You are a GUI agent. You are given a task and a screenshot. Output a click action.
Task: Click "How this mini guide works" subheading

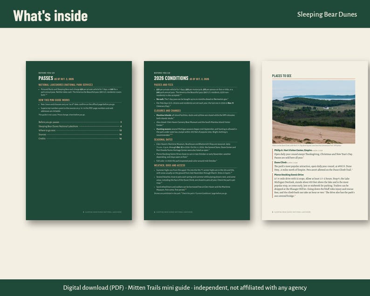coord(54,100)
